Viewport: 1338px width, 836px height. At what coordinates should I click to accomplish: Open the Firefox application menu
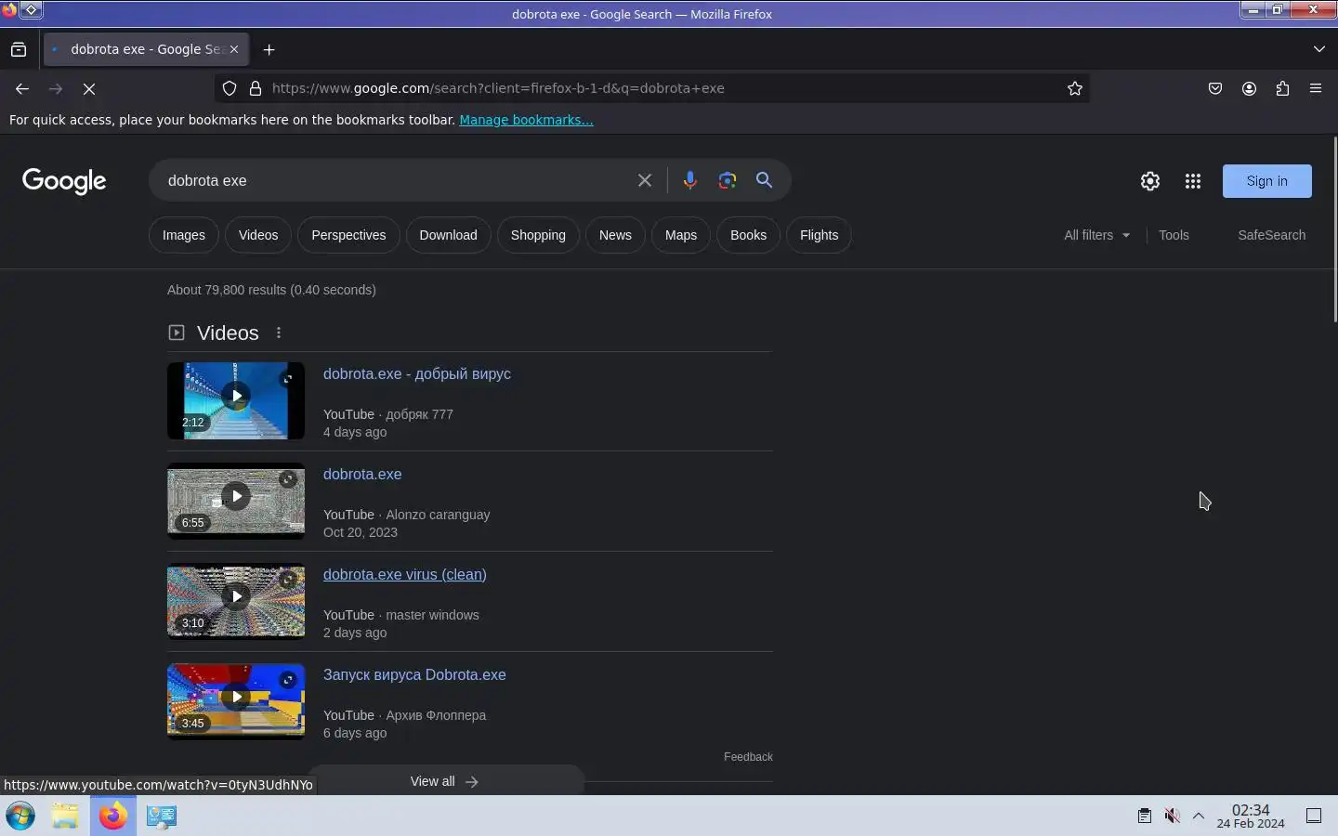[x=1316, y=88]
